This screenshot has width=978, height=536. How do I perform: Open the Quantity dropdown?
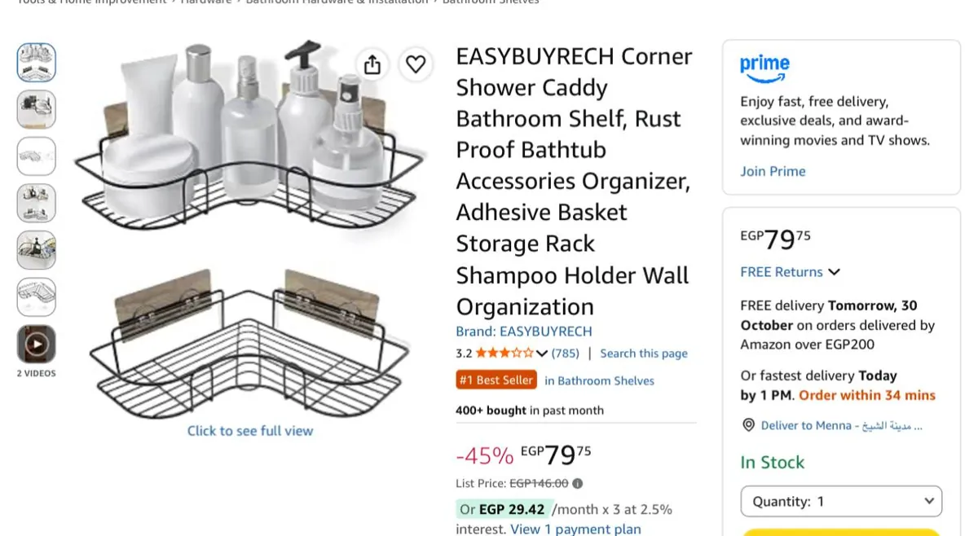point(841,501)
